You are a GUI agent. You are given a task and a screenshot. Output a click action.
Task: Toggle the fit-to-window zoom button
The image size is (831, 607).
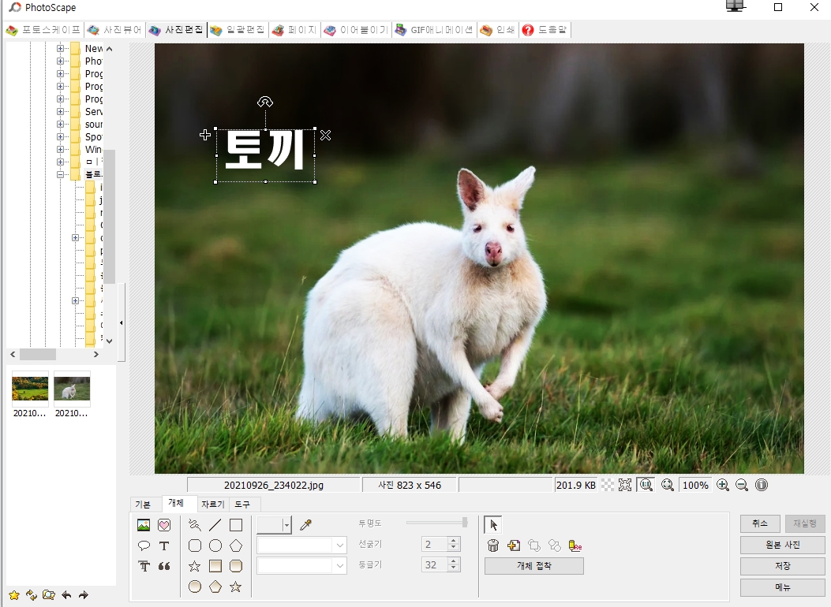point(626,485)
